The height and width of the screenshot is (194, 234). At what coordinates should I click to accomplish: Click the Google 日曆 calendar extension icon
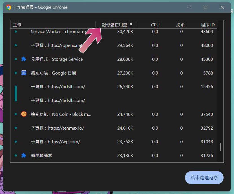click(x=24, y=73)
